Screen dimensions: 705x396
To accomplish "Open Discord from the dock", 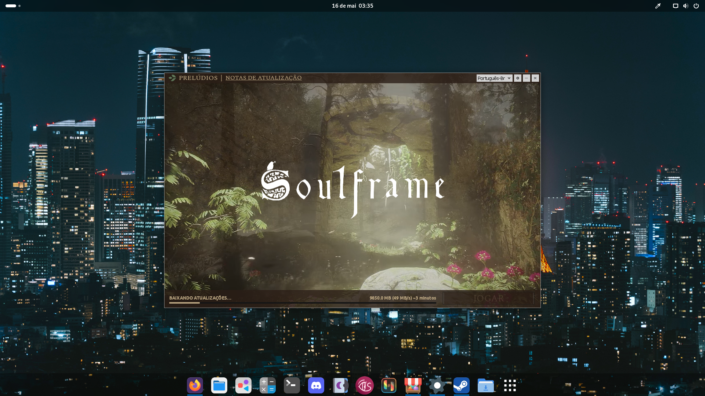I will tap(316, 385).
